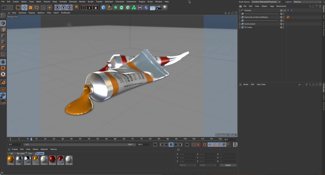Expand the Environment object group
This screenshot has height=175, width=325.
tap(240, 24)
